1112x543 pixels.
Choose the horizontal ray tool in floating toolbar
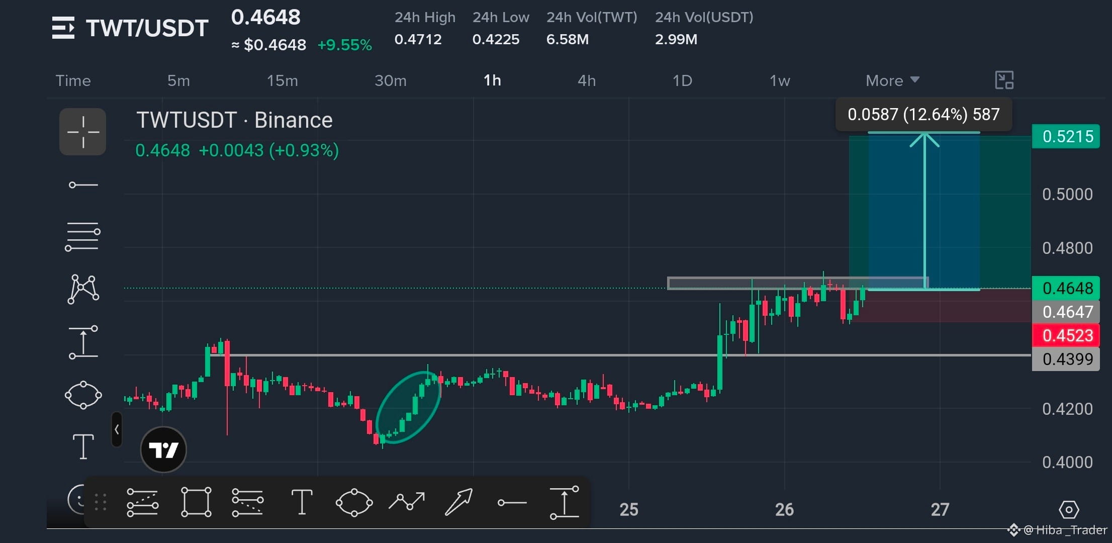point(512,502)
